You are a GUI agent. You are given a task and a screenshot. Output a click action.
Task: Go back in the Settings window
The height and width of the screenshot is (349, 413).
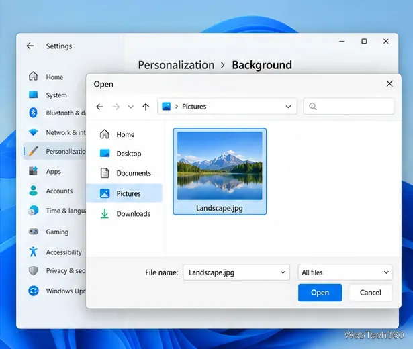click(30, 46)
